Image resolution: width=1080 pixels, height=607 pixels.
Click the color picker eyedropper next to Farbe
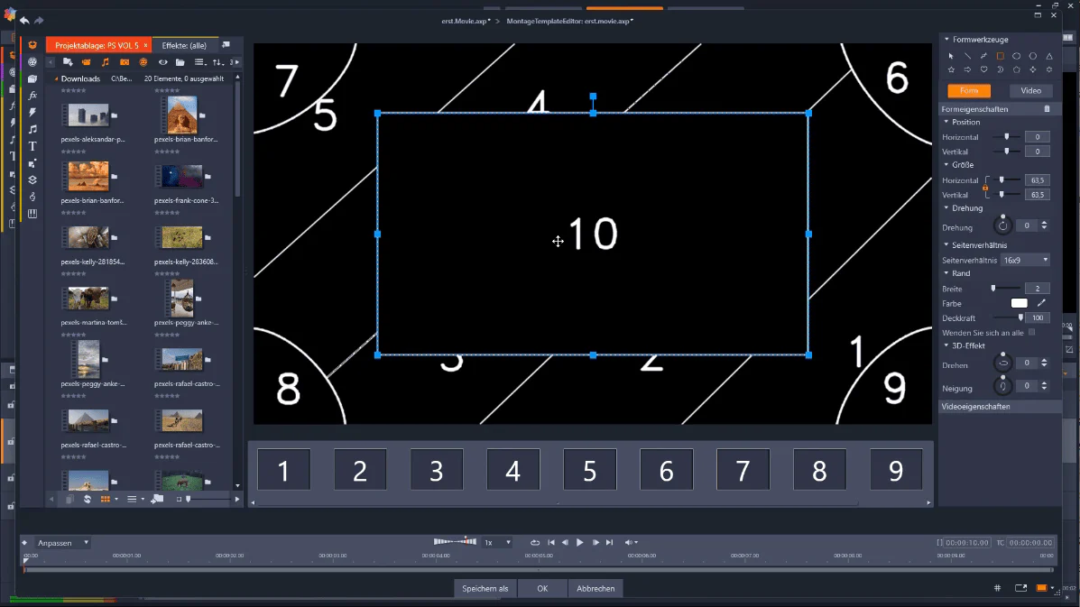point(1041,303)
